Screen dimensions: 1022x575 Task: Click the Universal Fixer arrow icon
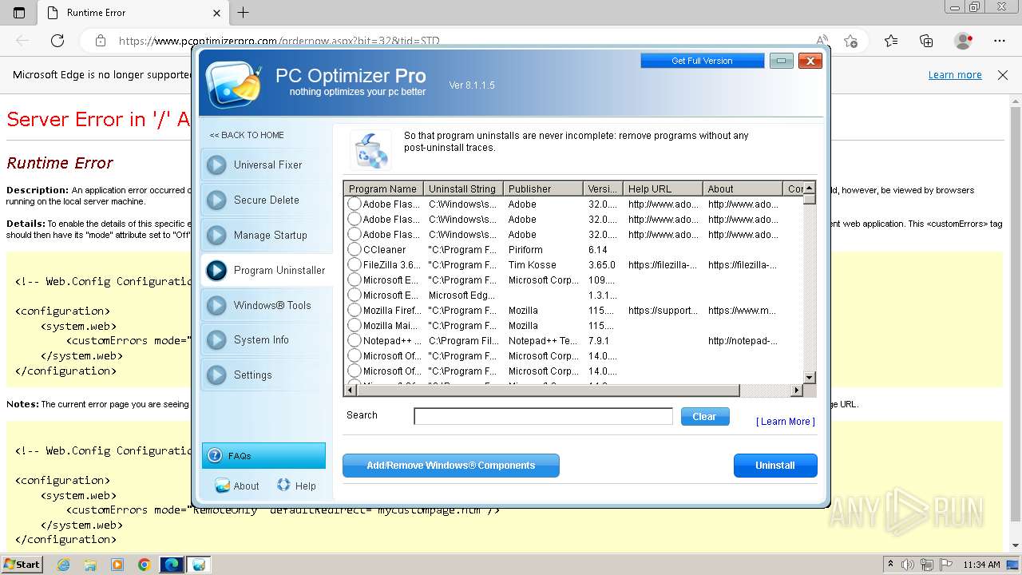(216, 165)
